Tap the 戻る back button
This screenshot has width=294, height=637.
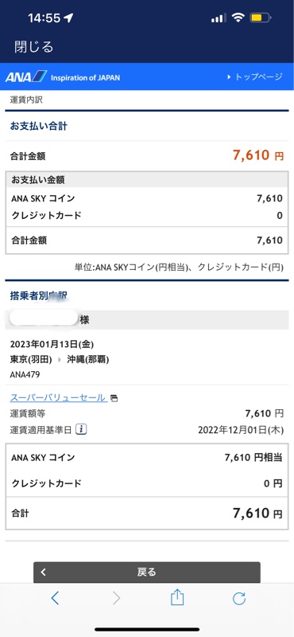147,572
